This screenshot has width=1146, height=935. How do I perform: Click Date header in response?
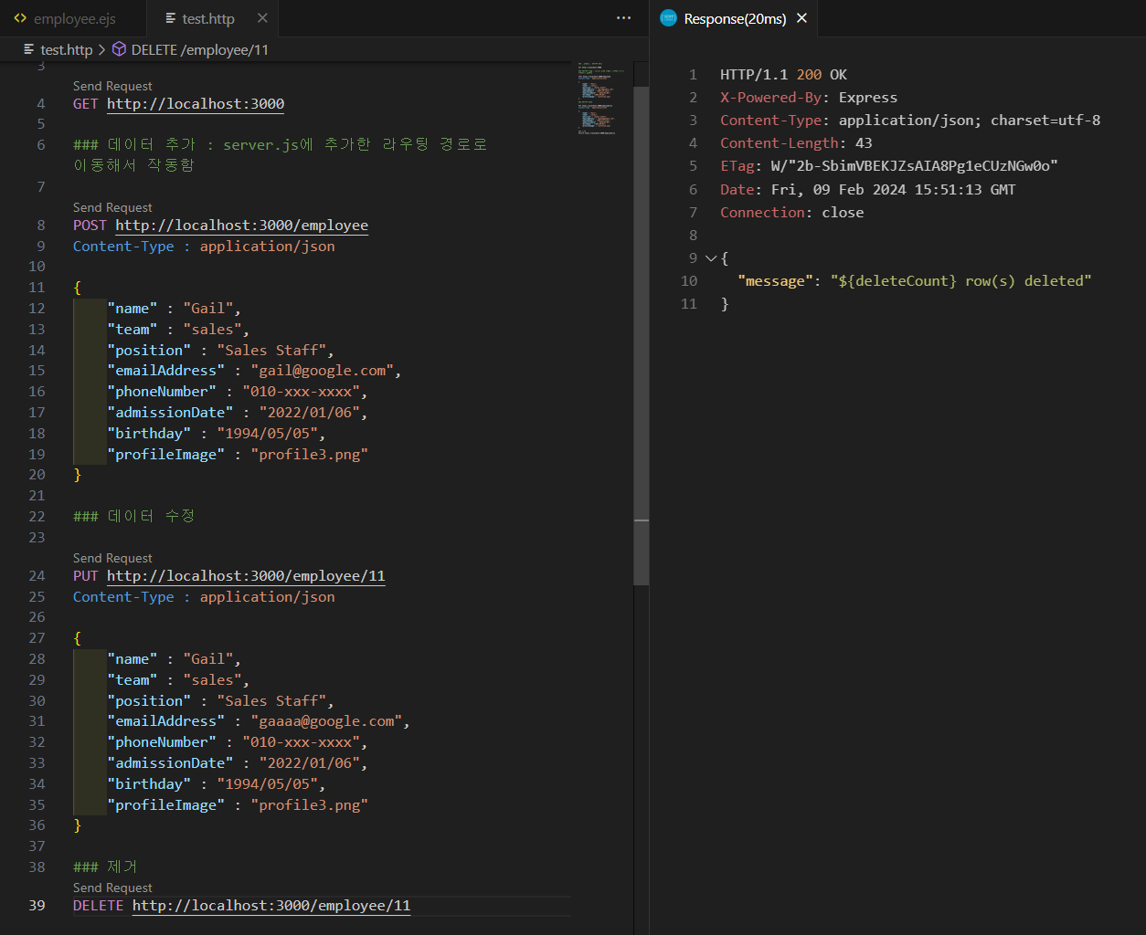pyautogui.click(x=868, y=190)
